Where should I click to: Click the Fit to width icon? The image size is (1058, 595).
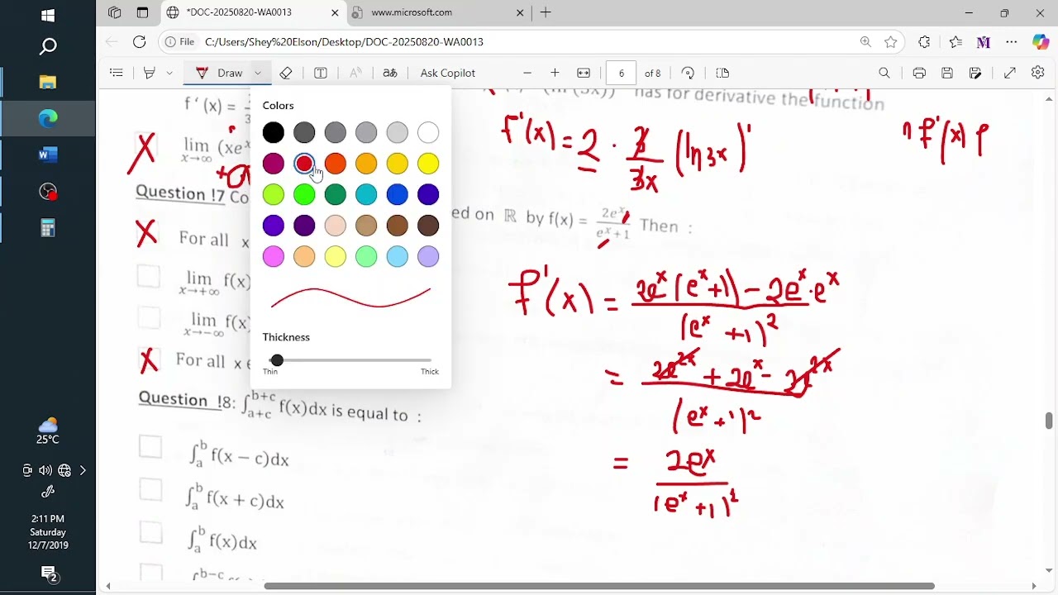pos(584,73)
